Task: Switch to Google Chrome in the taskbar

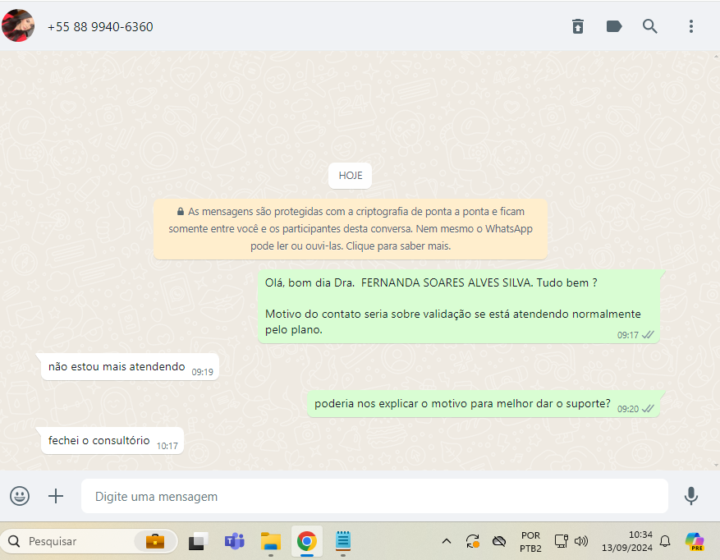Action: [x=307, y=541]
